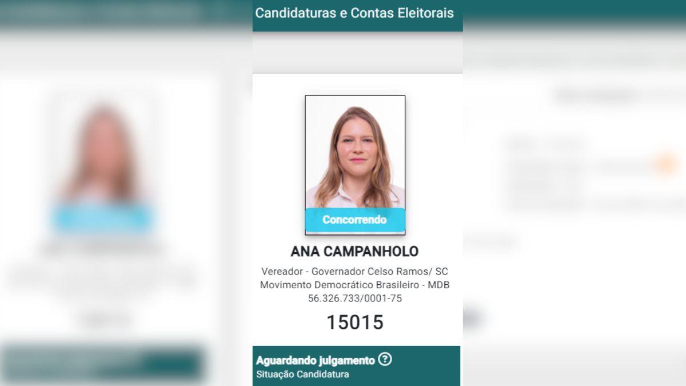This screenshot has height=386, width=686.
Task: Select the Vereador - Governador Celso Ramos line
Action: point(355,271)
